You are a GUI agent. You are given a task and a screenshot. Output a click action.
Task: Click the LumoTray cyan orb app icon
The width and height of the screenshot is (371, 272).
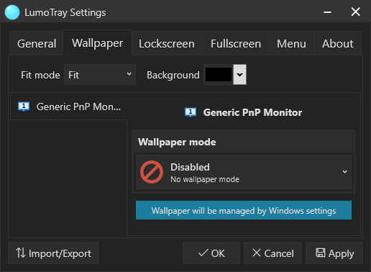(12, 12)
